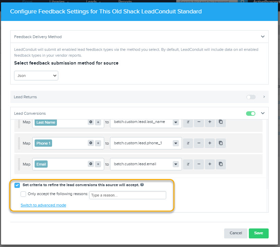
Task: Save the feedback settings
Action: (258, 233)
